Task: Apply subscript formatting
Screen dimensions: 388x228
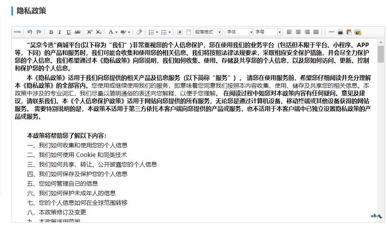Action: tap(99, 32)
